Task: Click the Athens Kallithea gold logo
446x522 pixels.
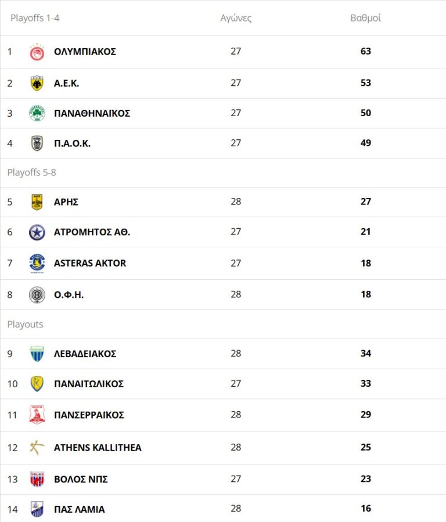Action: (37, 448)
